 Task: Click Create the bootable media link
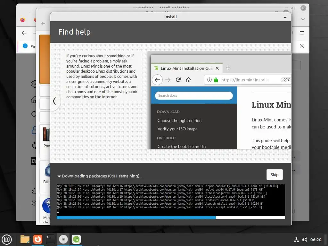coord(182,146)
